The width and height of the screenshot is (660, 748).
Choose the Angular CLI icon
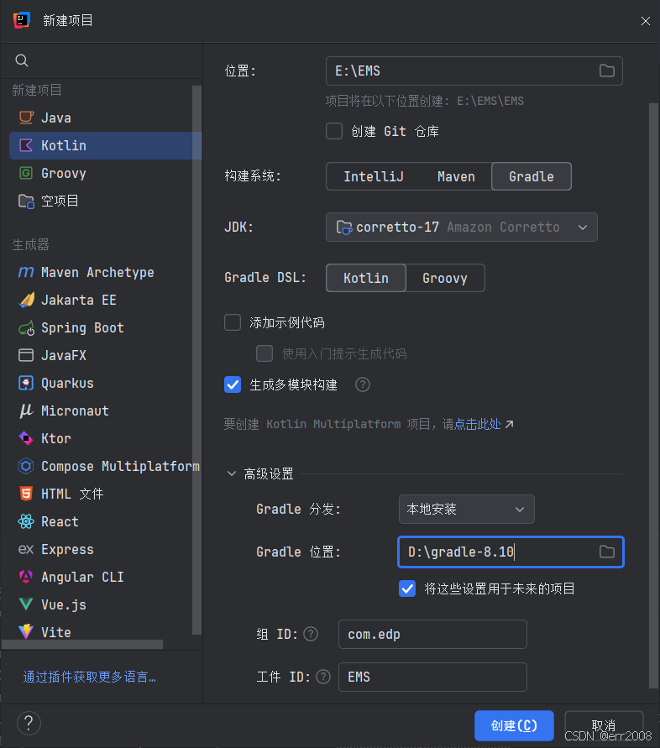tap(26, 577)
